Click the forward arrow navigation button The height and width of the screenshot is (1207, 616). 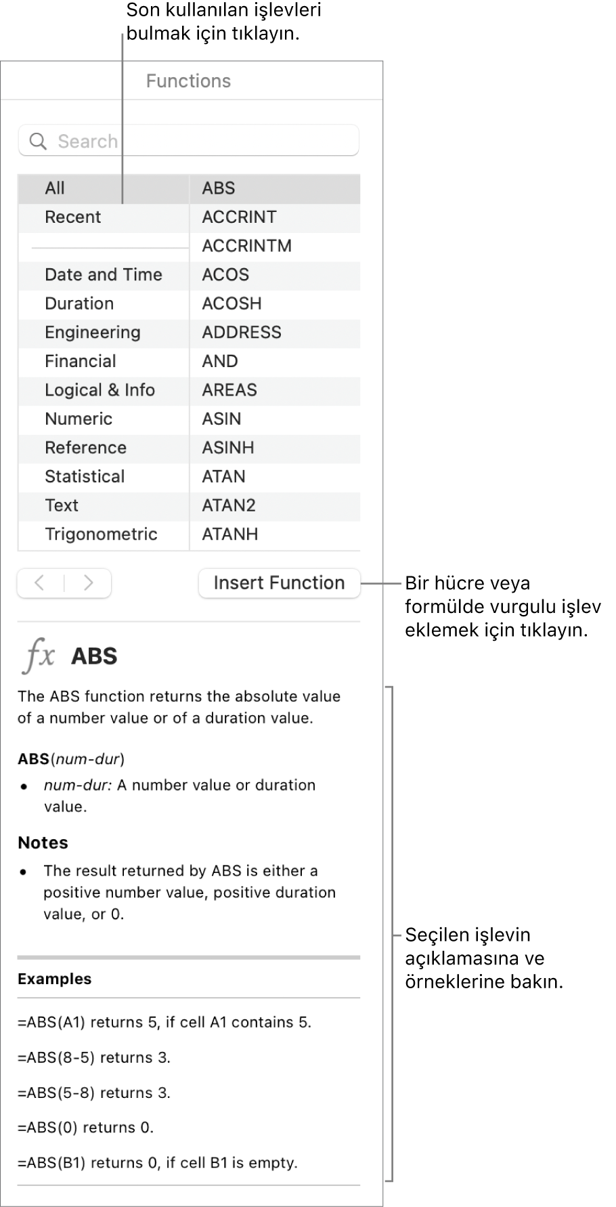click(88, 583)
